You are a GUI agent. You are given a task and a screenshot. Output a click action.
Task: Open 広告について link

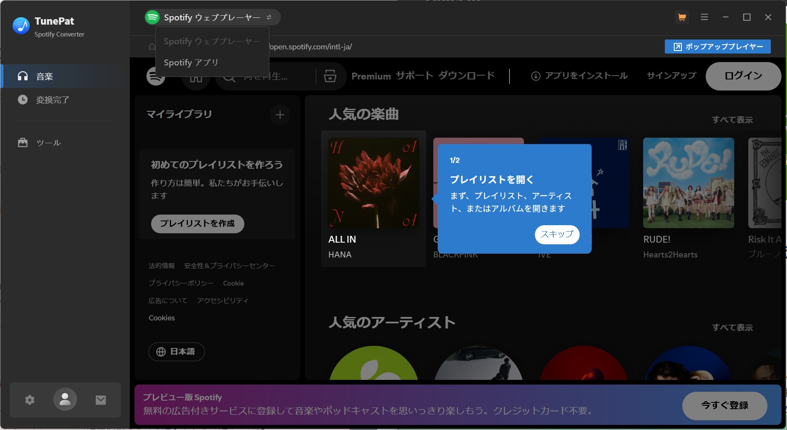tap(168, 300)
